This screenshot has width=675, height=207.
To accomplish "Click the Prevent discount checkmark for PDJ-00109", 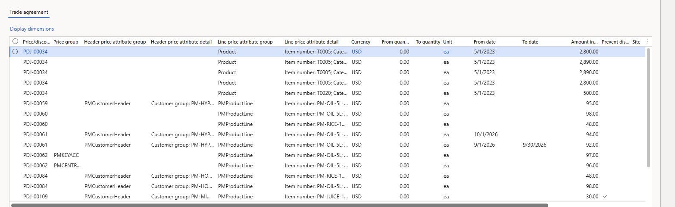I will tap(605, 197).
